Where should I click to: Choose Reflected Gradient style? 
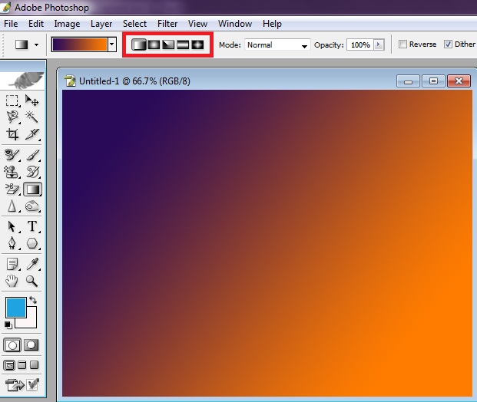click(x=183, y=45)
